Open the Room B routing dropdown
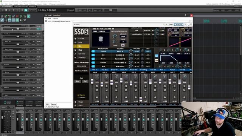The width and height of the screenshot is (242, 136). [120, 63]
